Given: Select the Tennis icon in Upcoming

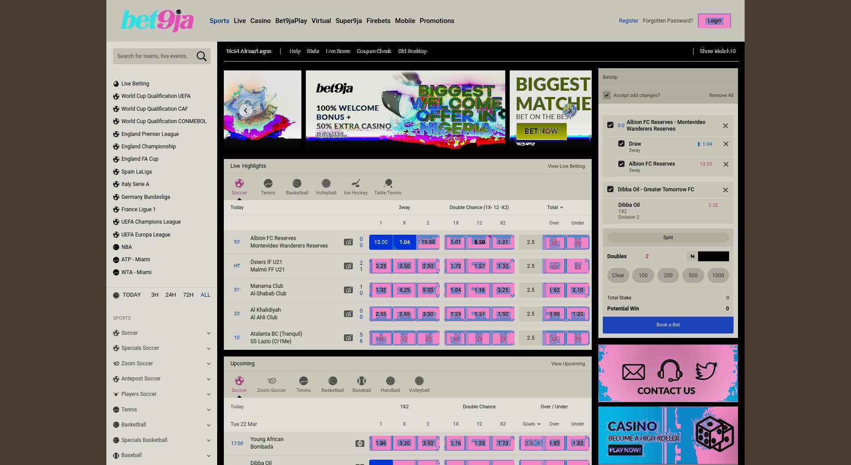Looking at the screenshot, I should coord(304,381).
